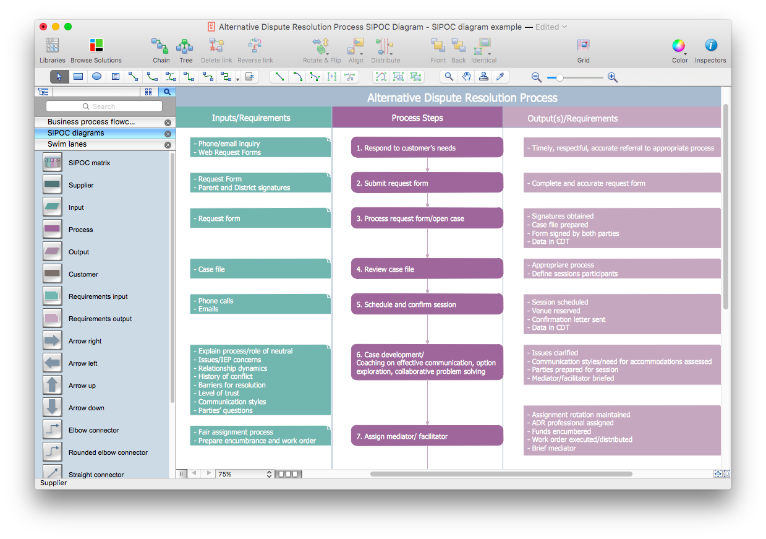Pick the hand pan tool
The image size is (766, 539).
467,77
